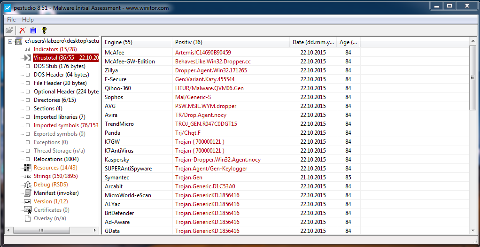Viewport: 480px width, 247px height.
Task: Select the Virustotal (36/55) tree node
Action: pos(66,58)
